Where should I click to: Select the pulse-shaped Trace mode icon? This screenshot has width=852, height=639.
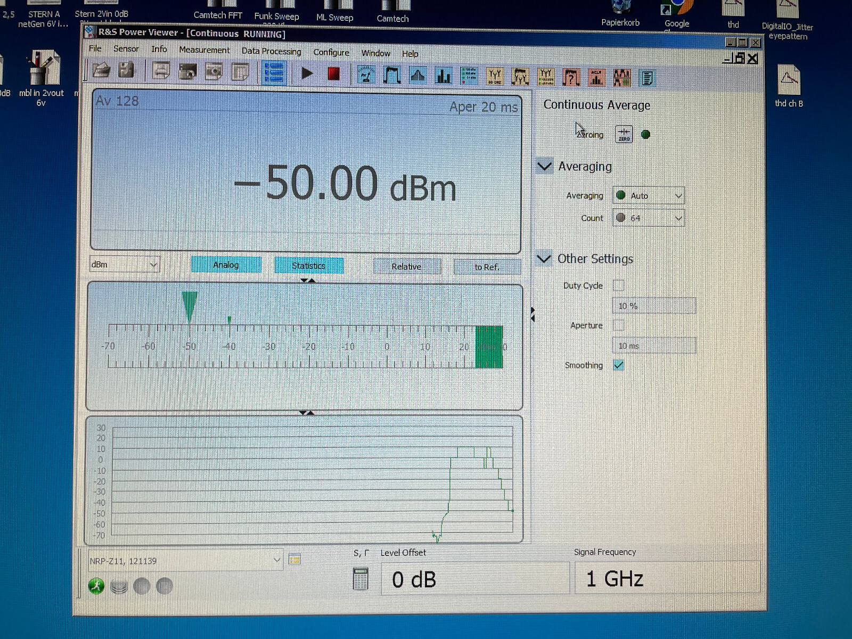tap(392, 76)
